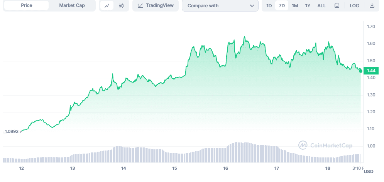This screenshot has width=384, height=182.
Task: Click the date 14 on x-axis
Action: [123, 168]
